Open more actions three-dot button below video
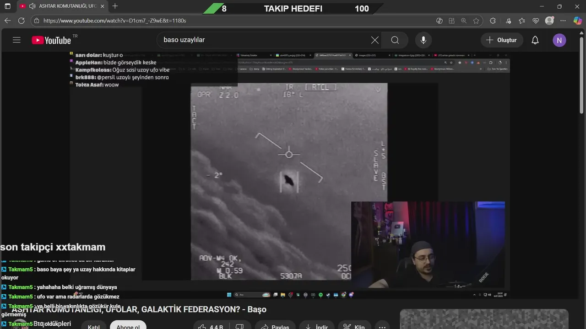The image size is (586, 329). [x=382, y=326]
